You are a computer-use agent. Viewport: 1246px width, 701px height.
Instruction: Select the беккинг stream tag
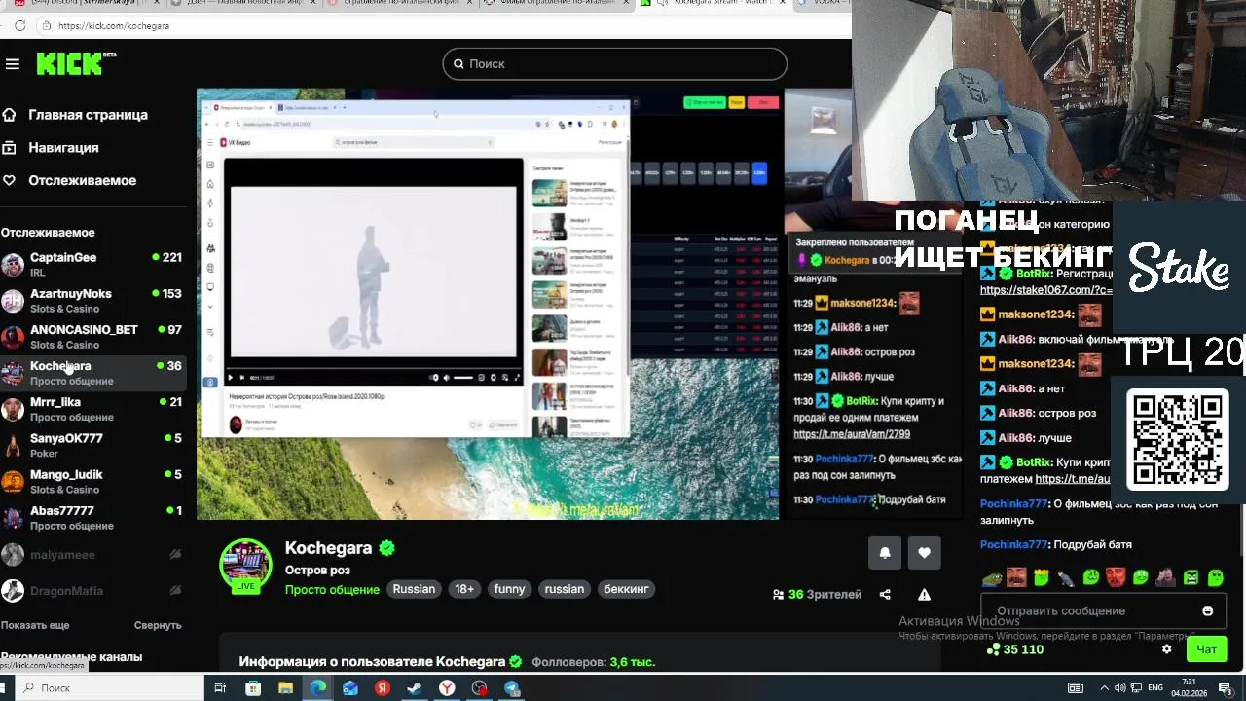626,589
